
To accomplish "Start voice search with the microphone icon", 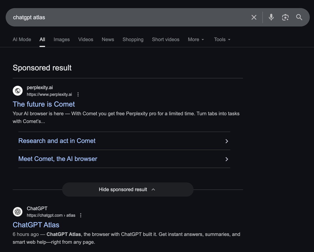I will click(271, 17).
